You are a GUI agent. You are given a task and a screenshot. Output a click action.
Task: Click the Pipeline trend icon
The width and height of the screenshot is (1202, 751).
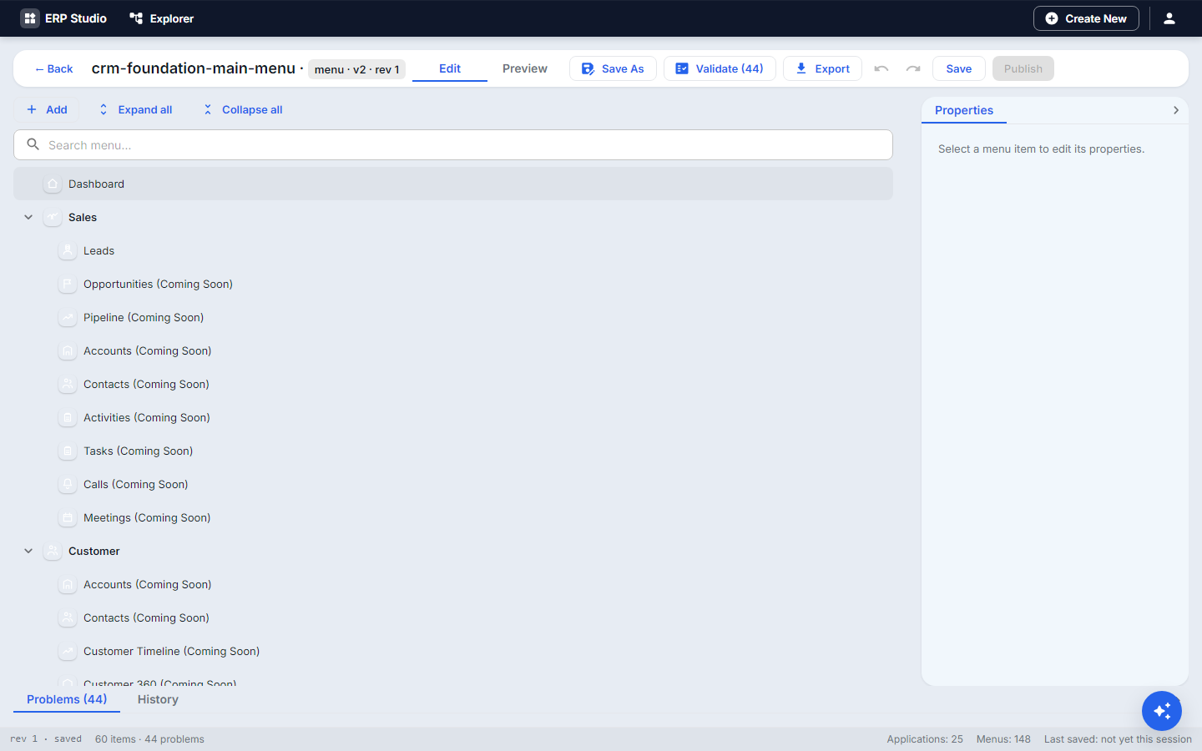click(68, 317)
